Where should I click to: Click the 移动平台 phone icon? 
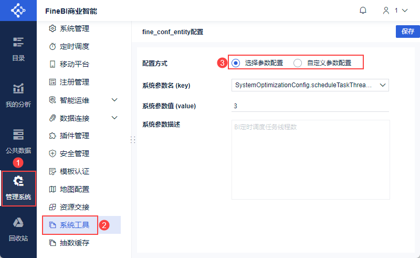click(x=52, y=64)
